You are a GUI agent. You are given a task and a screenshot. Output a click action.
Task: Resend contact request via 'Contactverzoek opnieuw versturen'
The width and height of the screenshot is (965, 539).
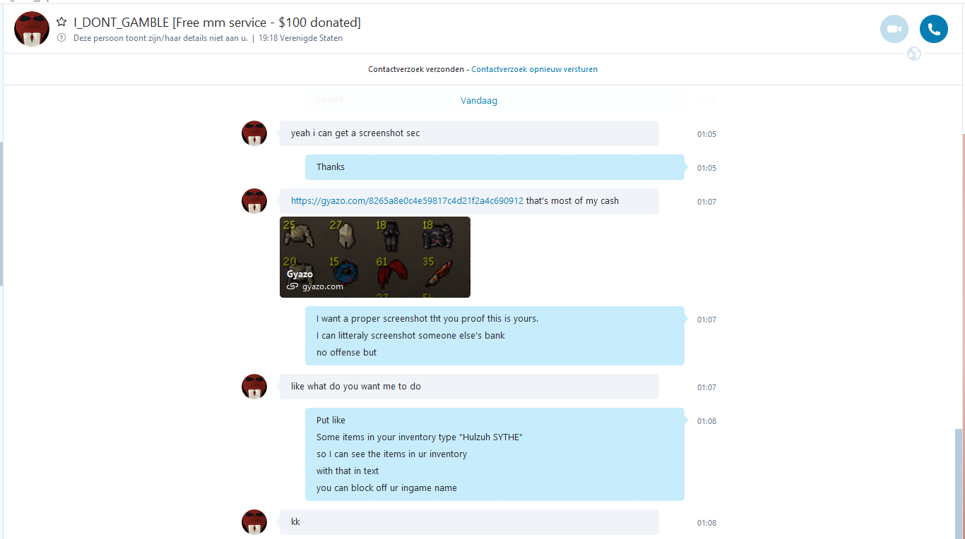point(534,69)
